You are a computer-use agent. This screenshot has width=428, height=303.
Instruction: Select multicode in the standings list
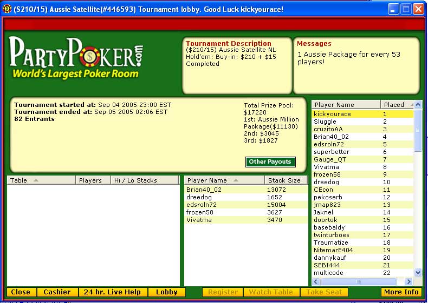click(362, 273)
